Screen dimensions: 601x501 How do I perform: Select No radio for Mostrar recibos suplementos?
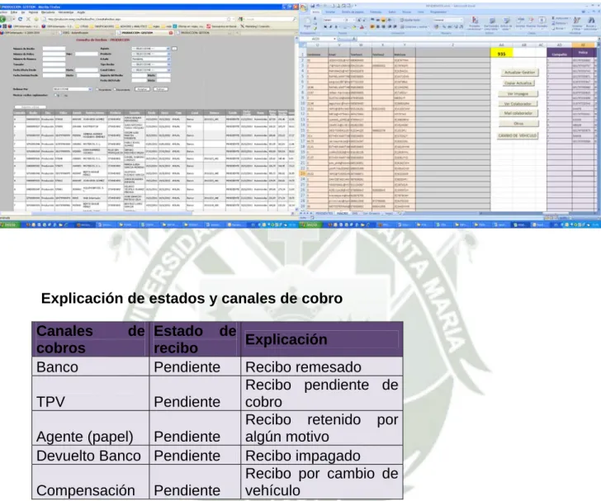pyautogui.click(x=64, y=95)
